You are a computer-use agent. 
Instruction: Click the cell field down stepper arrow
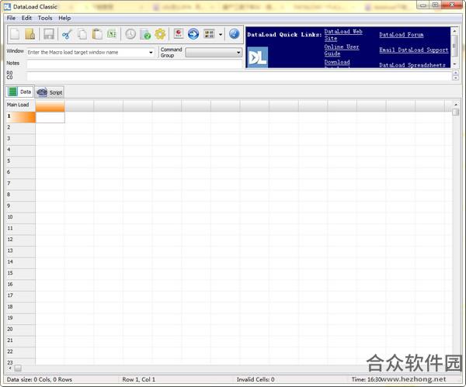456,78
